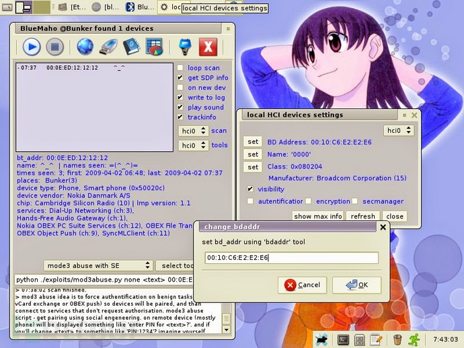This screenshot has height=348, width=464.
Task: Click the desktop pager icon in top panel
Action: (24, 7)
